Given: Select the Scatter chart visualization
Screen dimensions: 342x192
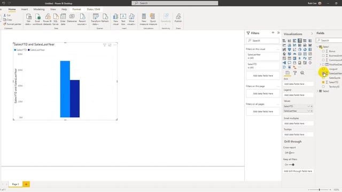Looking at the screenshot, I should (x=294, y=50).
